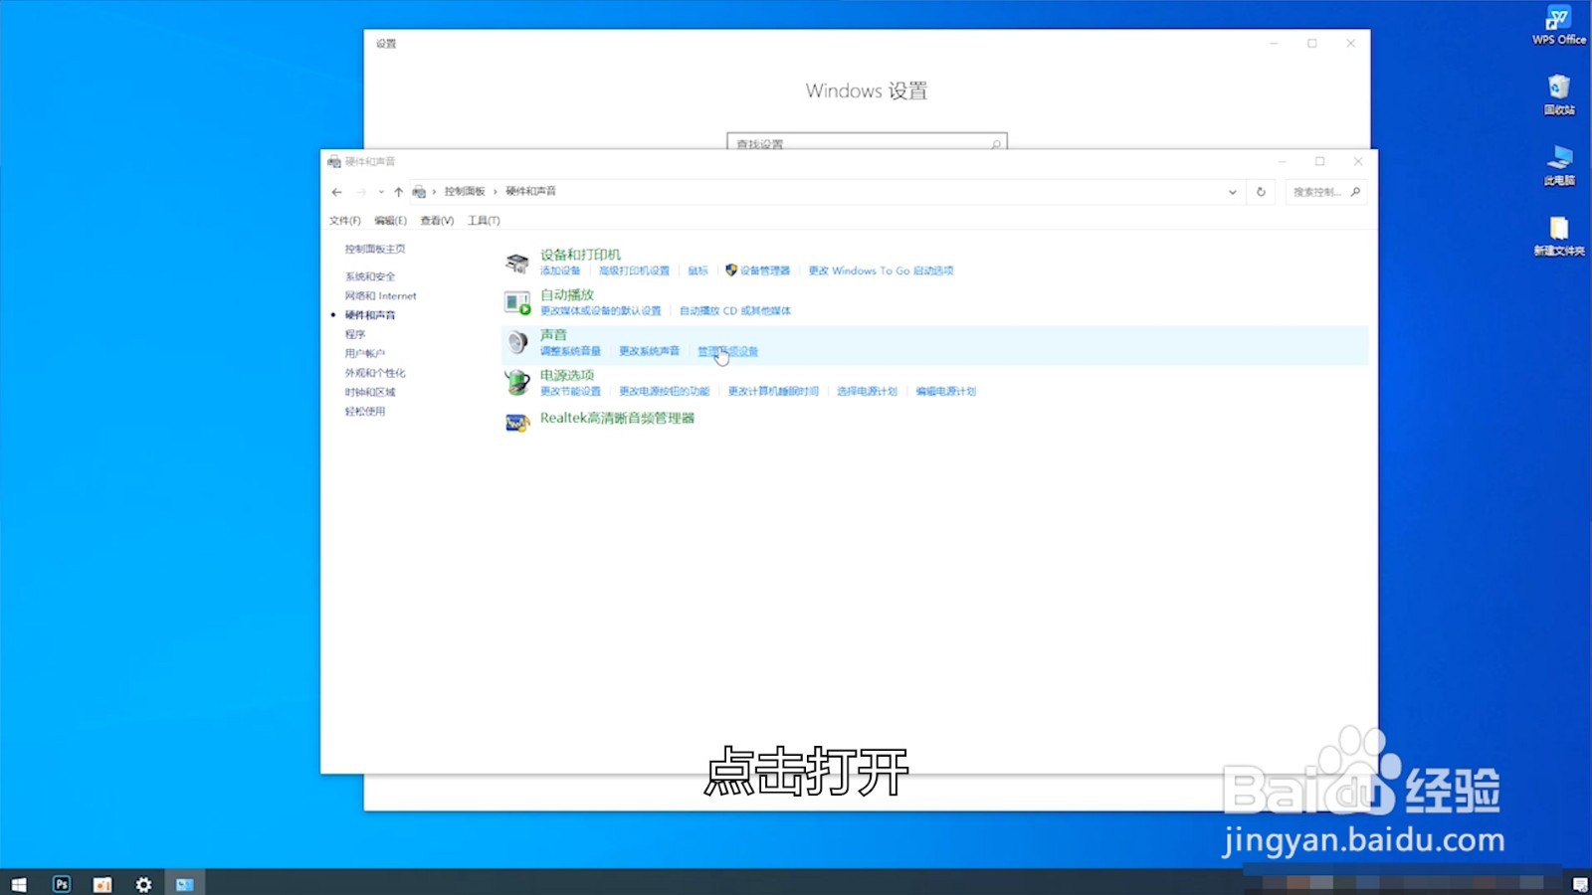The image size is (1592, 895).
Task: Click the chevron after the 控制面板 breadcrumb
Action: tap(495, 192)
